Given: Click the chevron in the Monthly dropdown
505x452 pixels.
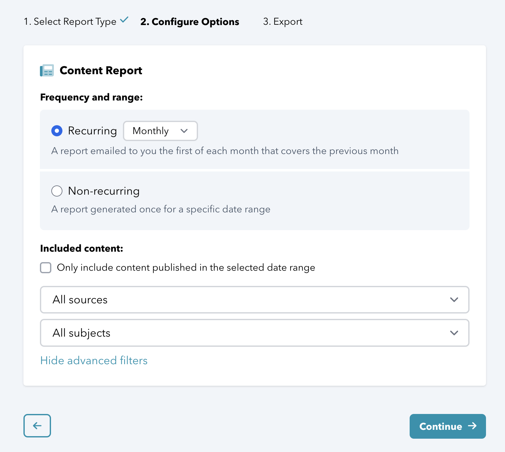Looking at the screenshot, I should click(x=184, y=131).
